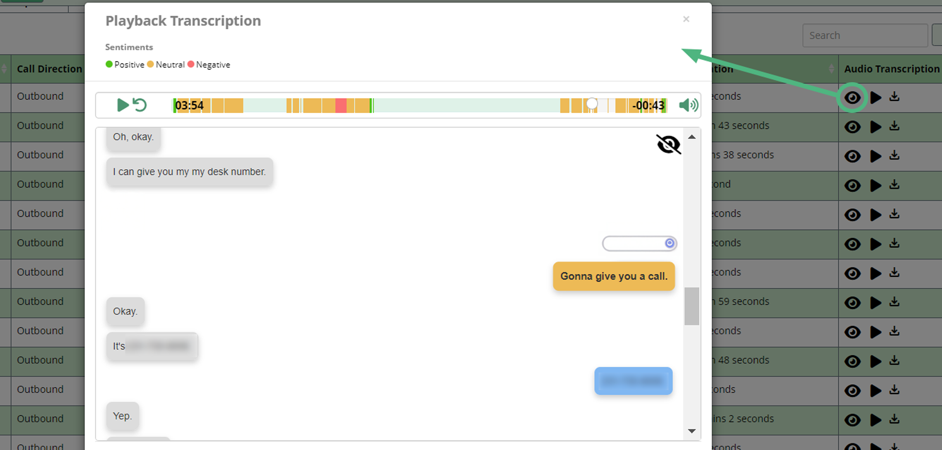Click the circled eye icon in first row

tap(852, 97)
